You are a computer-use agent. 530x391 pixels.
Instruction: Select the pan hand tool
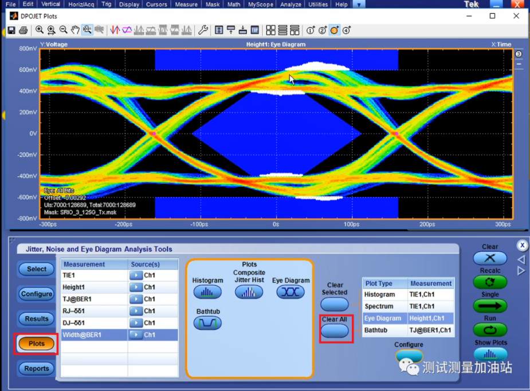(x=75, y=30)
